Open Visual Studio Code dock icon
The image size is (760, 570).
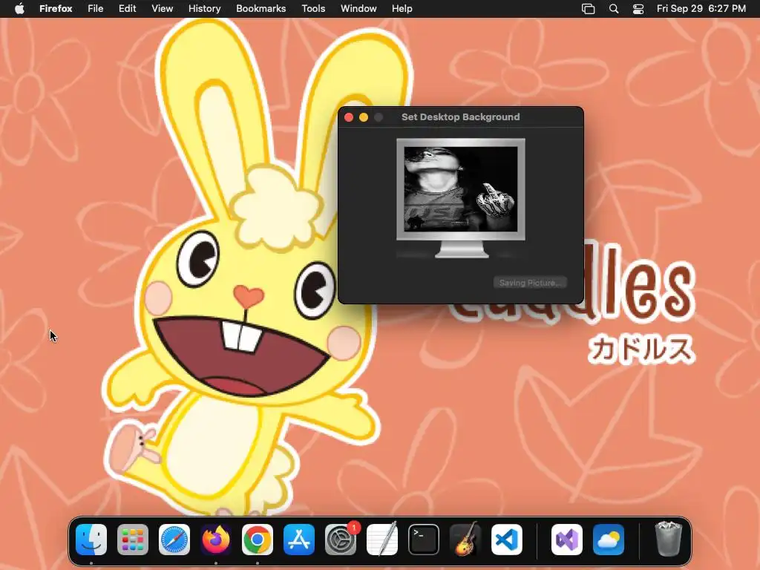pos(507,540)
